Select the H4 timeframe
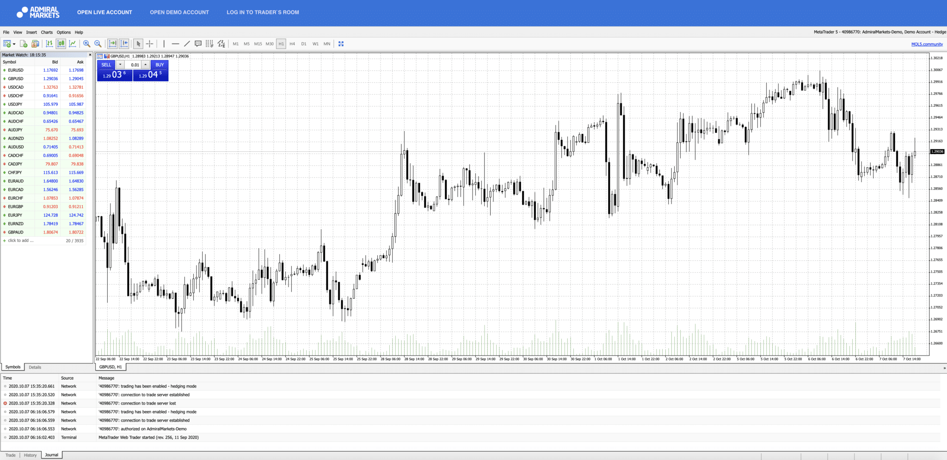This screenshot has height=460, width=947. pyautogui.click(x=292, y=44)
